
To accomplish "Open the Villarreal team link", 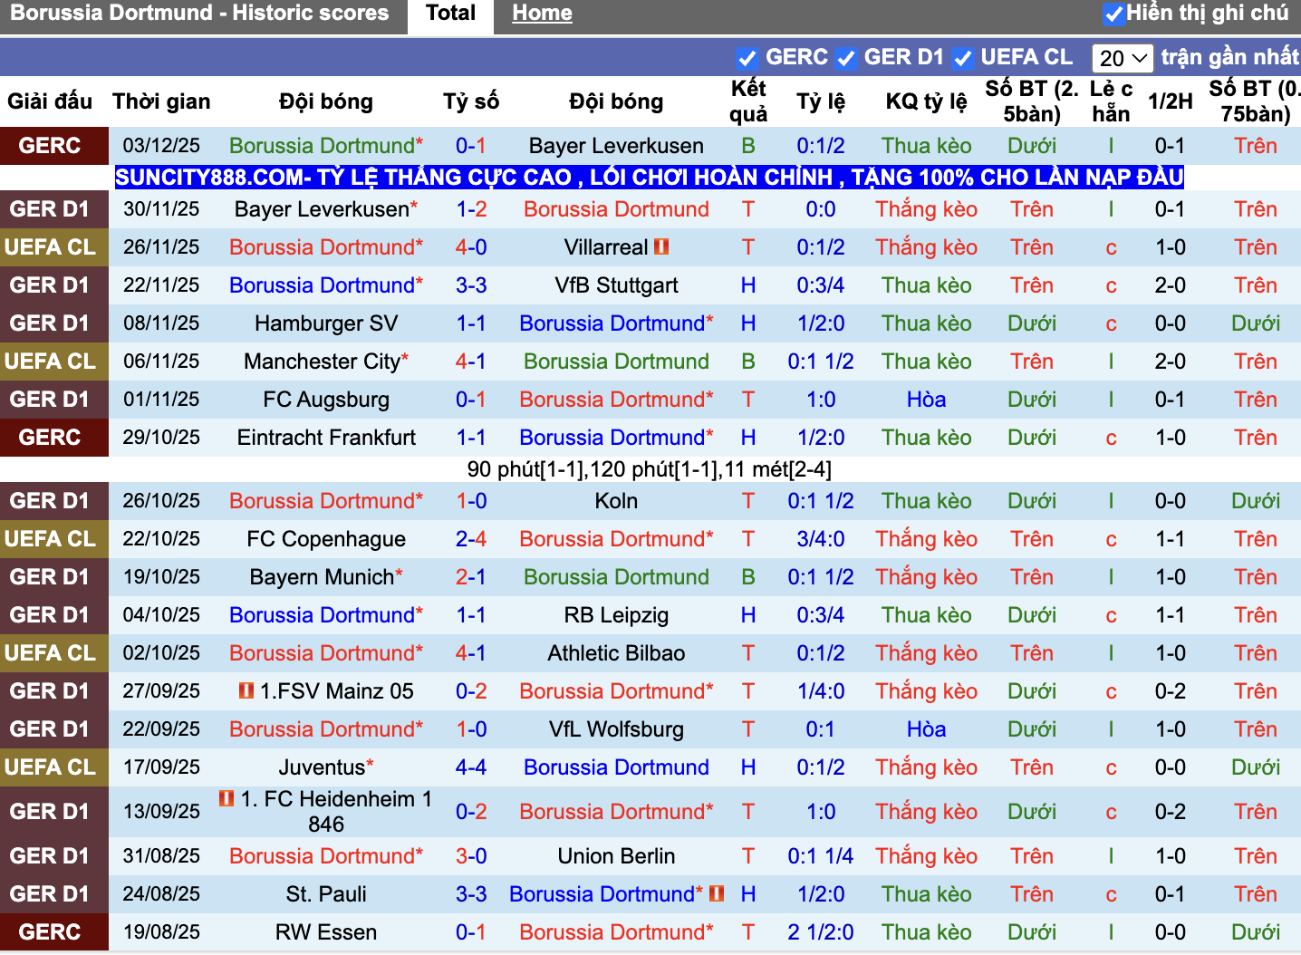I will [x=606, y=247].
